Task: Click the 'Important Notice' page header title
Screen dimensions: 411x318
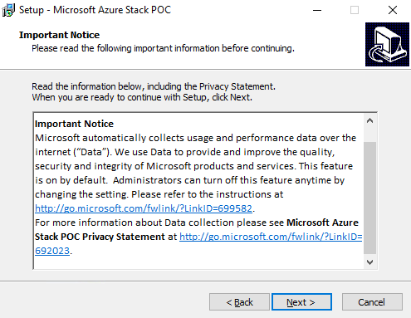Action: click(59, 35)
